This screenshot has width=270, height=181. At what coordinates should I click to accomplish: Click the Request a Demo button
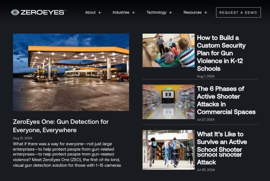tap(238, 12)
